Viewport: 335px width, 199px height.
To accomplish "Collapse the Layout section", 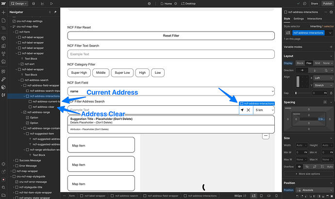I will [x=331, y=56].
